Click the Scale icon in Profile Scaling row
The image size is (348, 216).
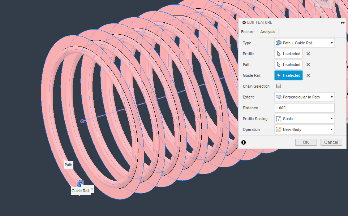279,118
